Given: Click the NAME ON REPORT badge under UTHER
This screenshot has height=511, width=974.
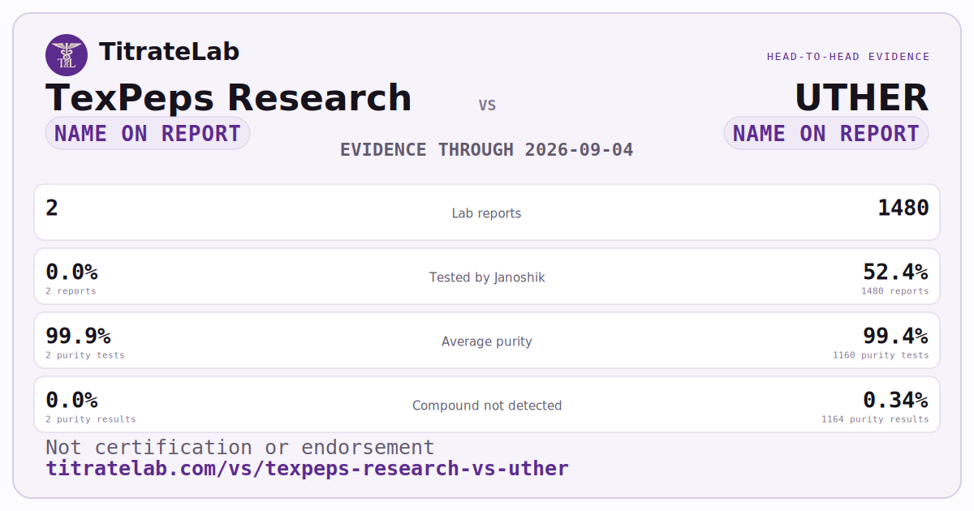Looking at the screenshot, I should pos(826,133).
